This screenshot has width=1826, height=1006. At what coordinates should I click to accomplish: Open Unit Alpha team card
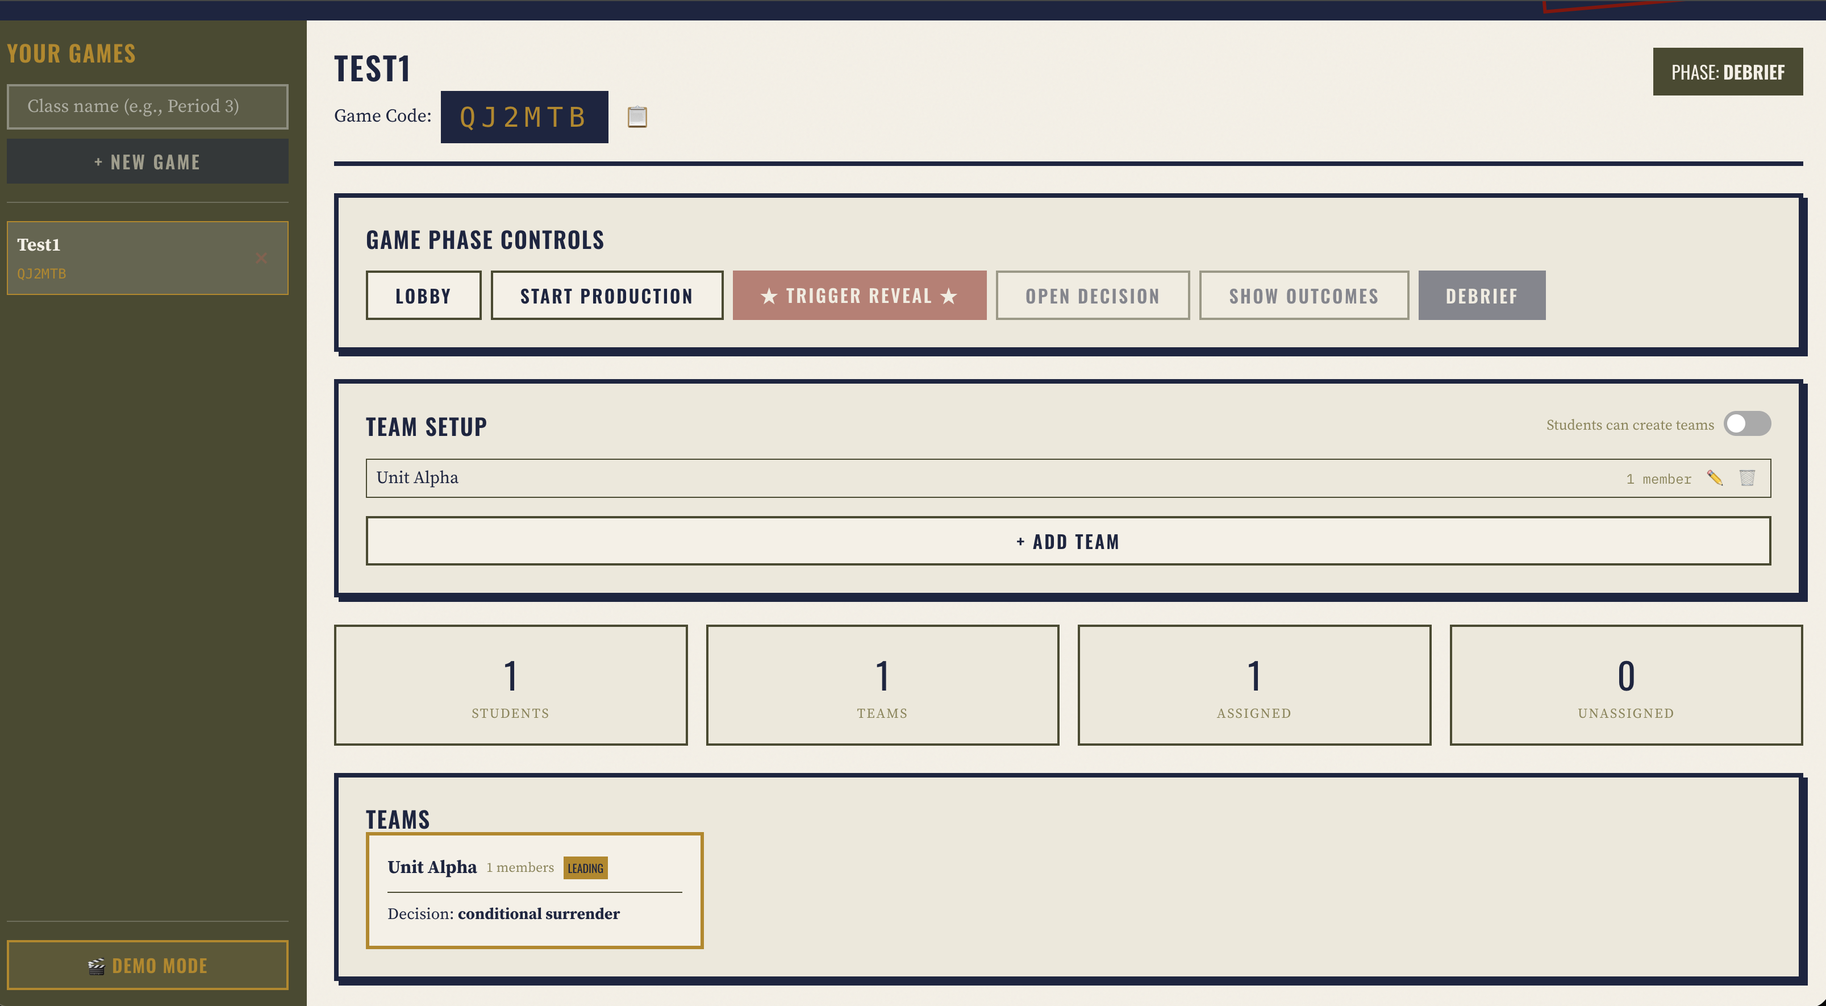(535, 891)
